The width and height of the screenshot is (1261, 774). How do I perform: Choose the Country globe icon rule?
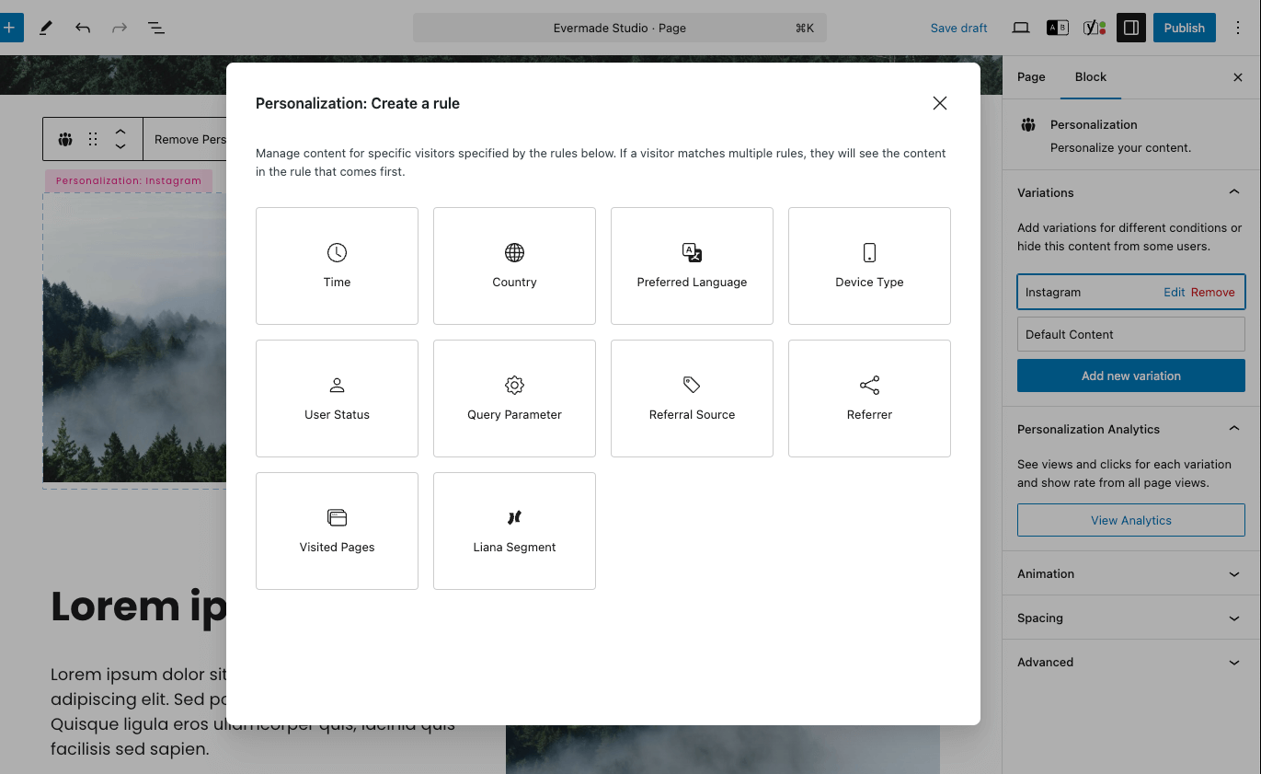coord(514,252)
